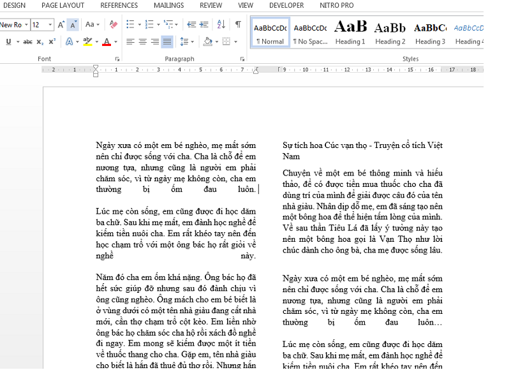Expand the font size dropdown
The width and height of the screenshot is (511, 370).
[50, 25]
